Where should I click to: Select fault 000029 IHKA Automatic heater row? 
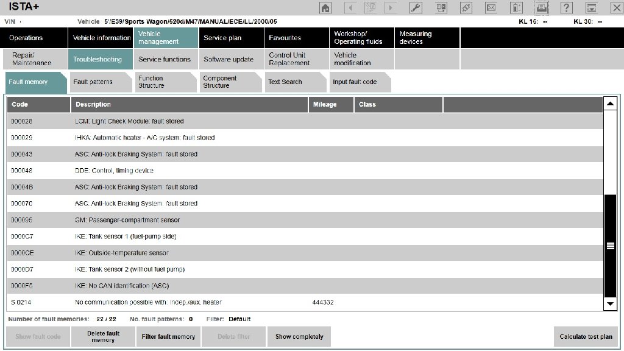(x=305, y=138)
